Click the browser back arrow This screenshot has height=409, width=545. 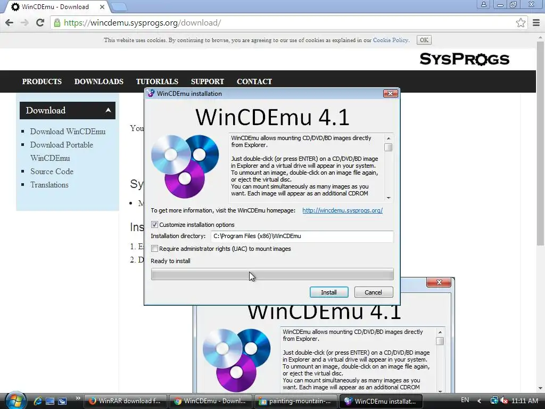[10, 23]
